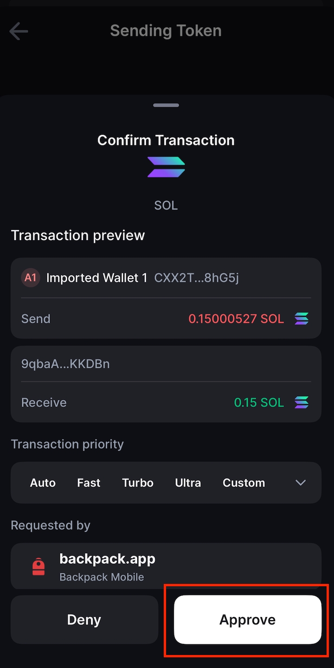Image resolution: width=334 pixels, height=668 pixels.
Task: Approve the transaction
Action: click(247, 620)
